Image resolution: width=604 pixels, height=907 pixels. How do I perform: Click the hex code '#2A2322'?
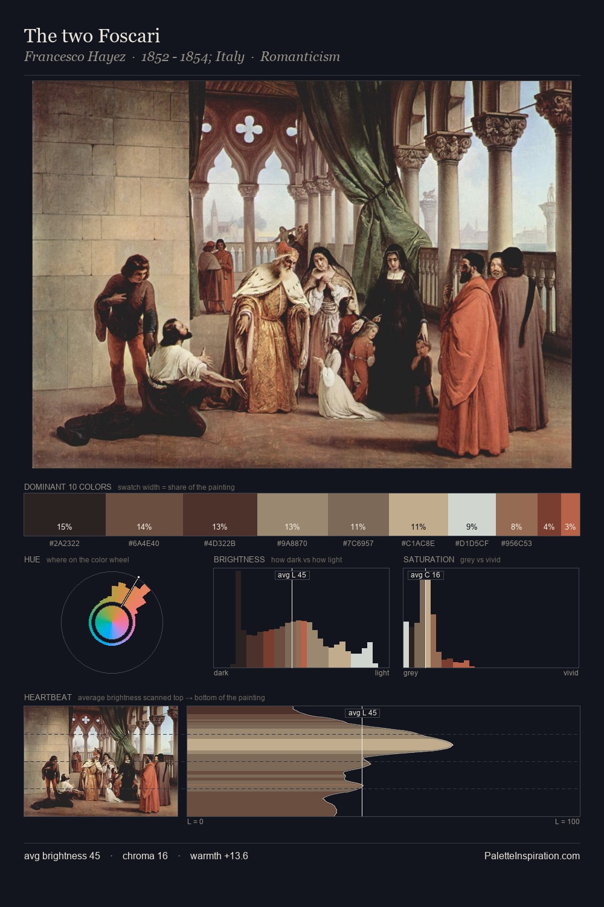[65, 543]
